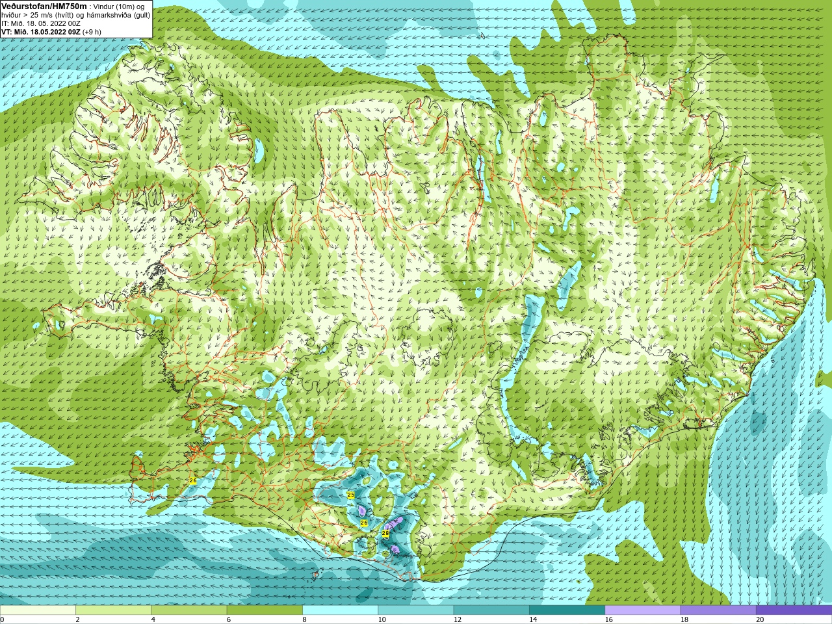The height and width of the screenshot is (624, 832).
Task: Click the legend scale value '20'
Action: (760, 619)
